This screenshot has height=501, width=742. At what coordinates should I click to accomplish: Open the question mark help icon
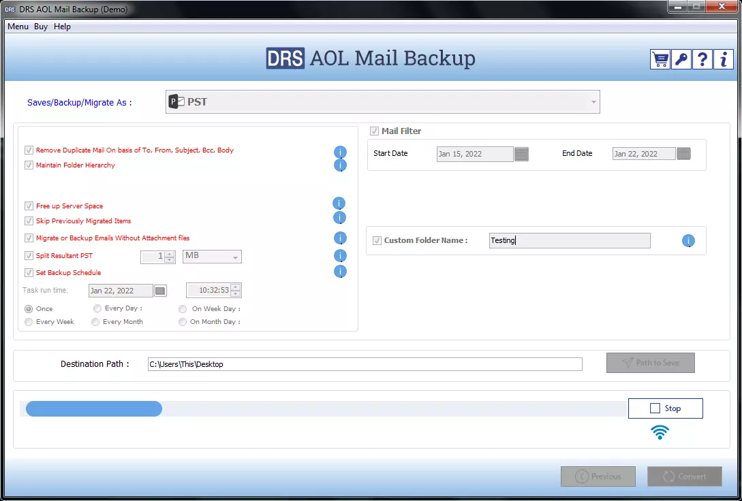[702, 59]
